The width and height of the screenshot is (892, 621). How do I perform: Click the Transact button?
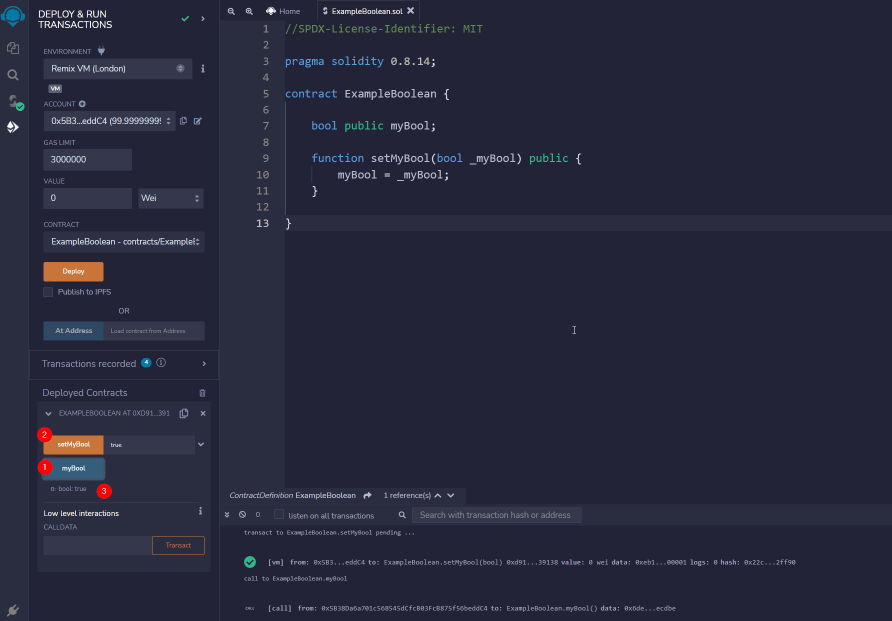click(x=178, y=545)
